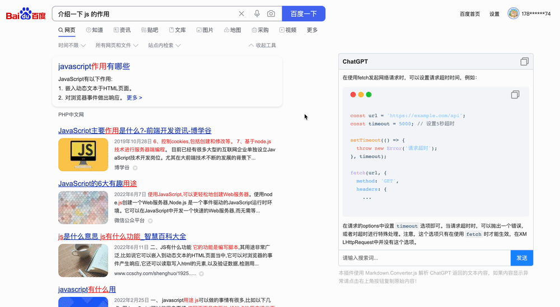Click the 微信公众平台 source link
This screenshot has width=560, height=307.
[x=129, y=221]
